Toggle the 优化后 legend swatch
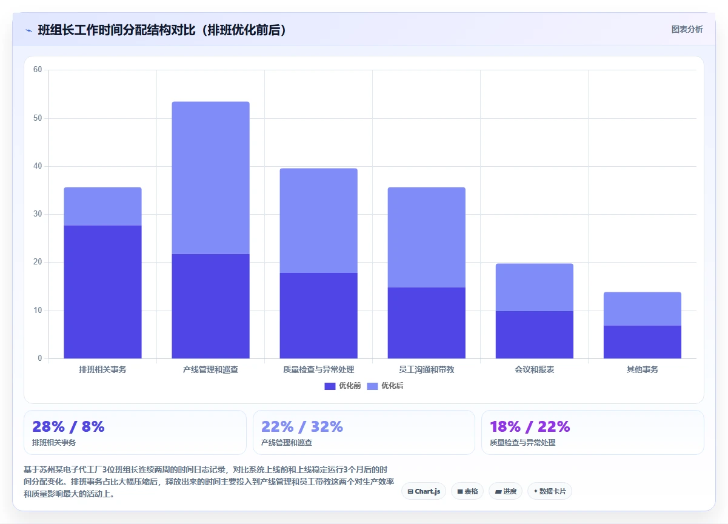The height and width of the screenshot is (524, 728). click(x=372, y=386)
